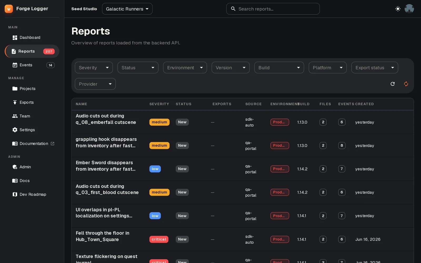Open the Export status filter dropdown
Viewport: 421px width, 263px height.
[x=375, y=68]
